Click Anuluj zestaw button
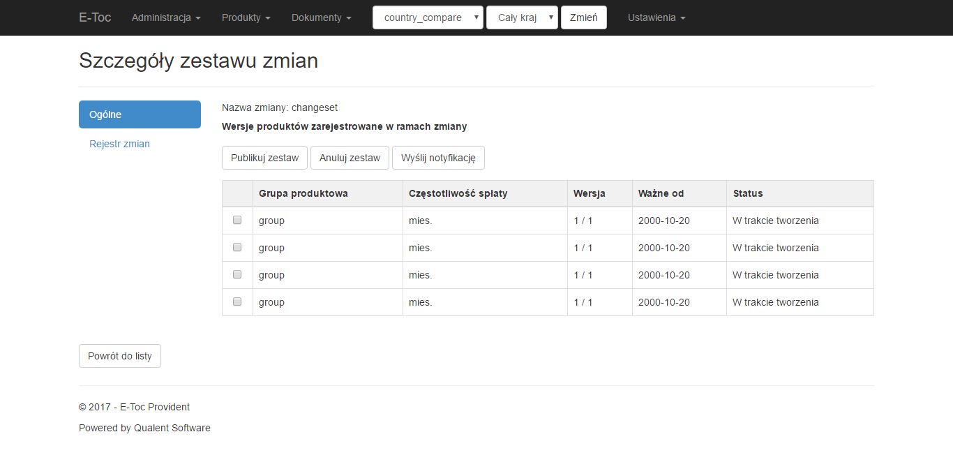 (350, 158)
